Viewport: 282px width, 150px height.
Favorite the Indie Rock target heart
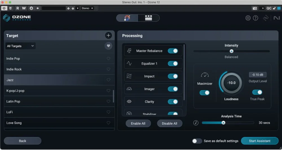click(x=109, y=69)
